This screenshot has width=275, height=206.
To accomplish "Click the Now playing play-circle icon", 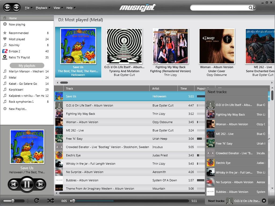I will pyautogui.click(x=5, y=24).
